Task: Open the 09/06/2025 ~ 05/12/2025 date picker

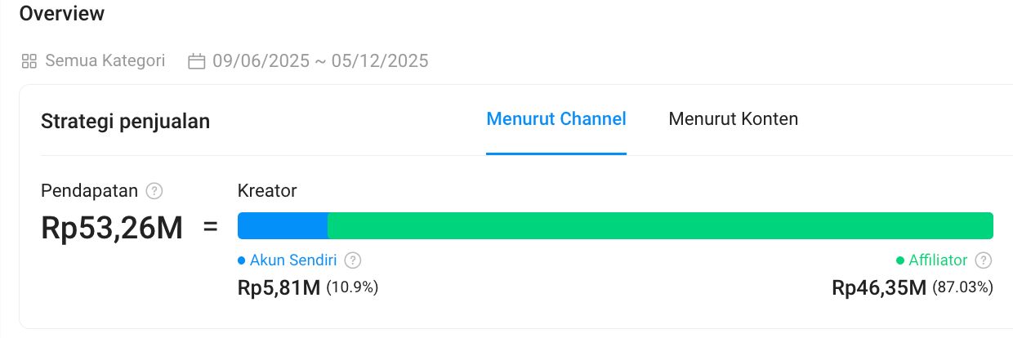Action: (x=320, y=61)
